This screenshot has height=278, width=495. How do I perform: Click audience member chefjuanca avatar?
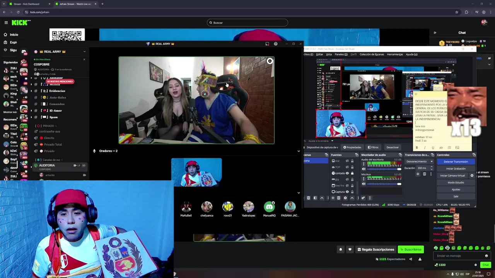pyautogui.click(x=207, y=207)
